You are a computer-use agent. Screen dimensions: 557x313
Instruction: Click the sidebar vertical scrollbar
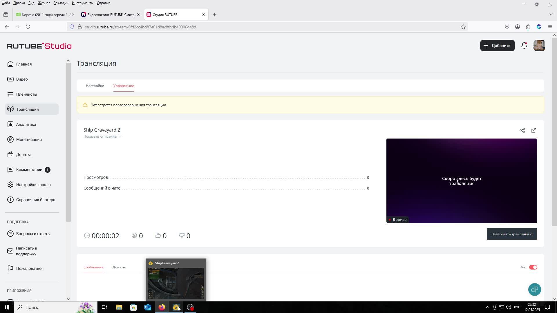tap(68, 142)
